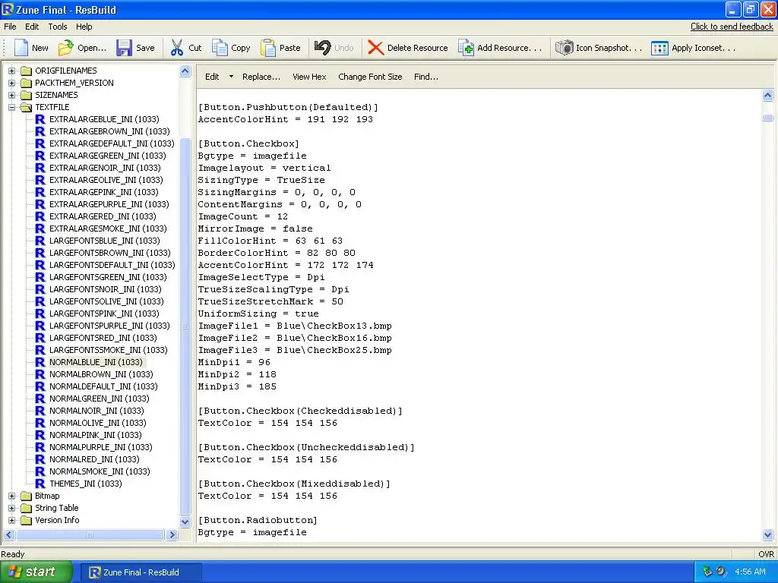Click the View Hex button
Image resolution: width=778 pixels, height=583 pixels.
tap(309, 77)
